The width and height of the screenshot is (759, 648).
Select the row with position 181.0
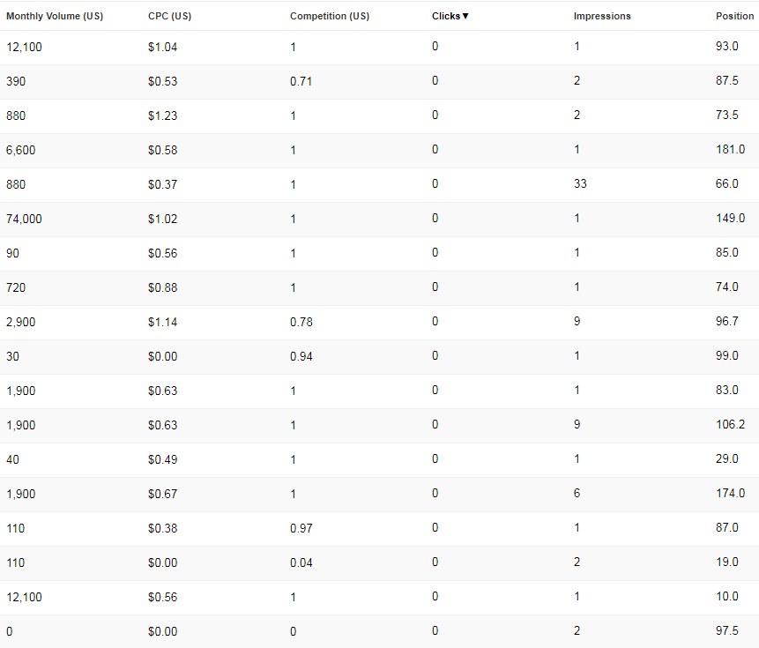coord(379,150)
